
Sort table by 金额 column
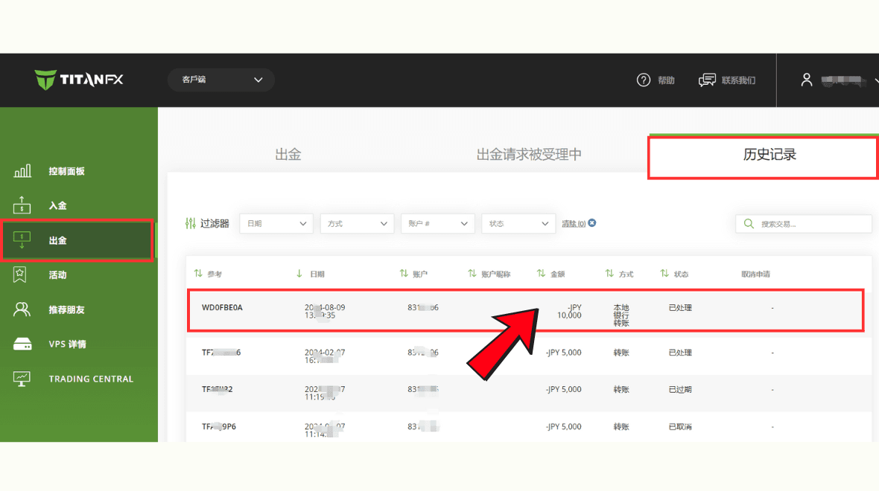[x=551, y=274]
